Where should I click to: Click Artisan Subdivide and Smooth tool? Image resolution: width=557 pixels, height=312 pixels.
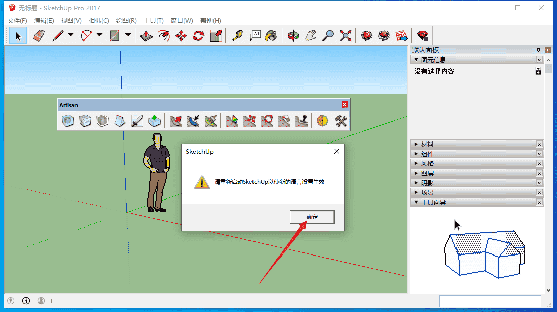tap(67, 121)
